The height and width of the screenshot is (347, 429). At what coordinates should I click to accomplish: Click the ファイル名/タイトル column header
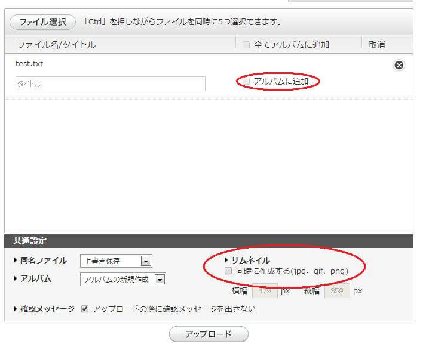click(56, 45)
